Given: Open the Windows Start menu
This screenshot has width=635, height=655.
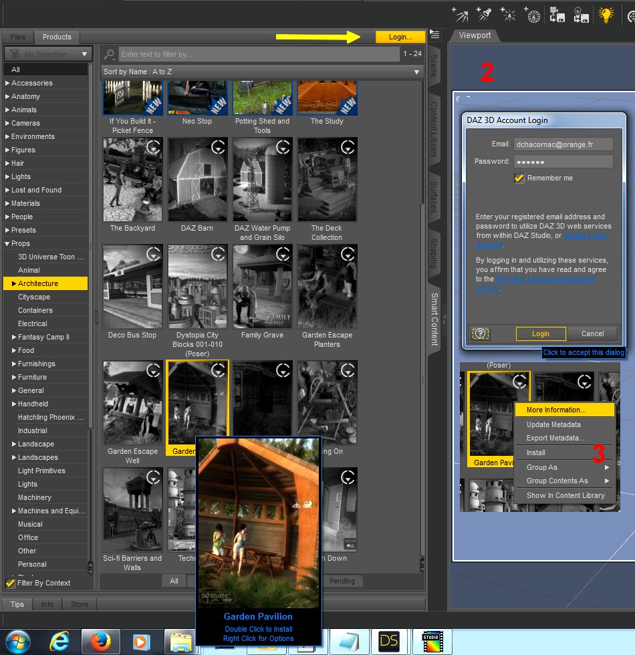Looking at the screenshot, I should coord(17,642).
